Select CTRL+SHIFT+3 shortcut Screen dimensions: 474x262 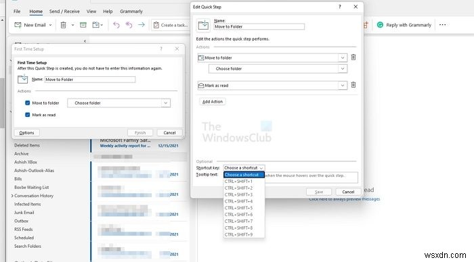tap(244, 194)
